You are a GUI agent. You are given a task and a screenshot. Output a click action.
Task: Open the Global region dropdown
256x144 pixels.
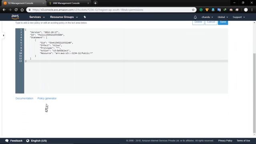(x=223, y=17)
